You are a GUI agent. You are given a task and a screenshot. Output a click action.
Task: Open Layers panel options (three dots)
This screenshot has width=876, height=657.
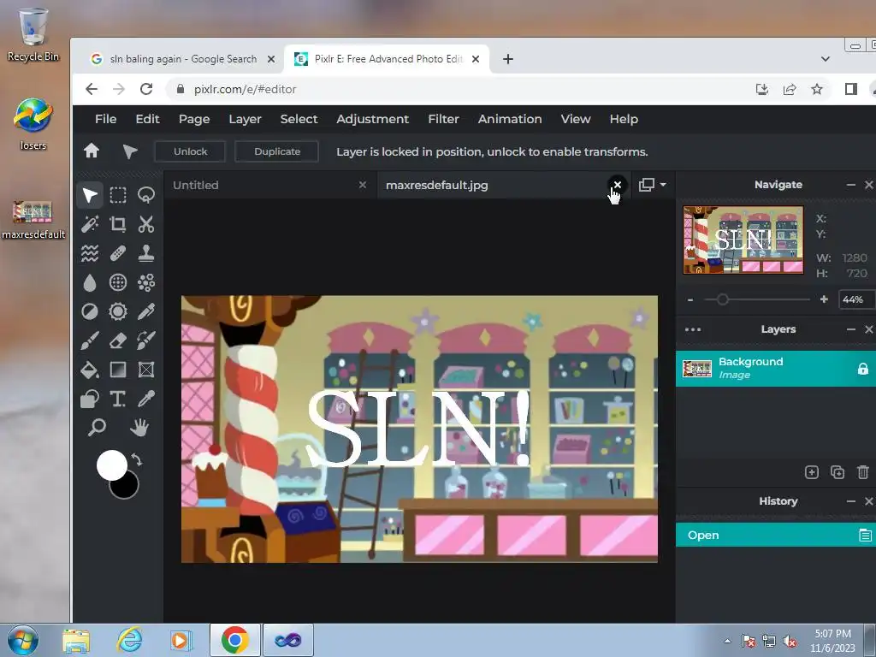point(693,329)
